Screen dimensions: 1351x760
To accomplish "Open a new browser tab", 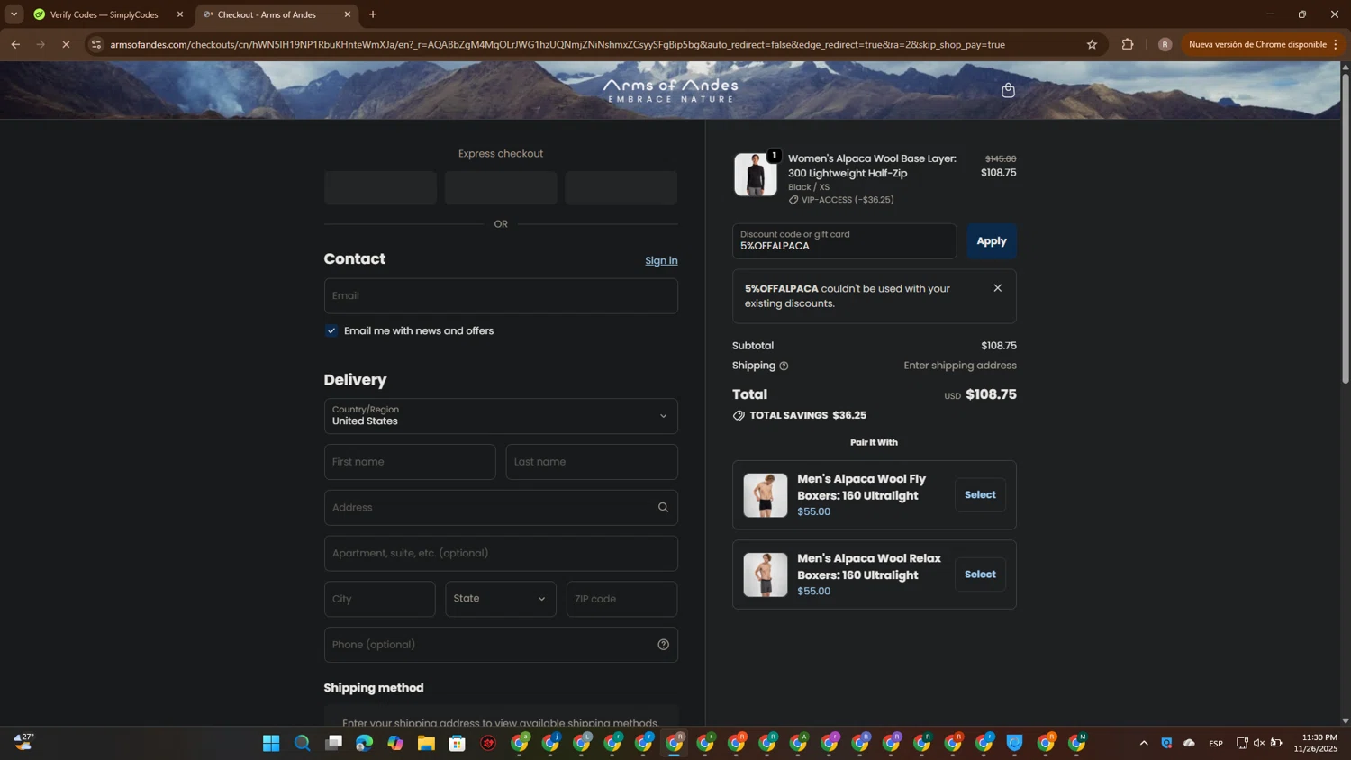I will coord(373,14).
